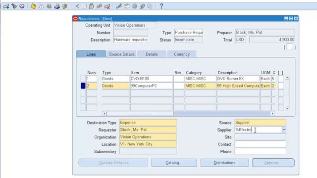Click the Requester field Stock, Ms. Pat
The height and width of the screenshot is (178, 317).
[148, 130]
